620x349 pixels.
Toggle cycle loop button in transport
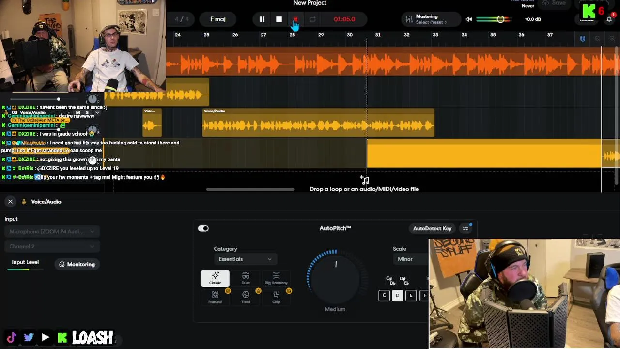click(x=312, y=19)
